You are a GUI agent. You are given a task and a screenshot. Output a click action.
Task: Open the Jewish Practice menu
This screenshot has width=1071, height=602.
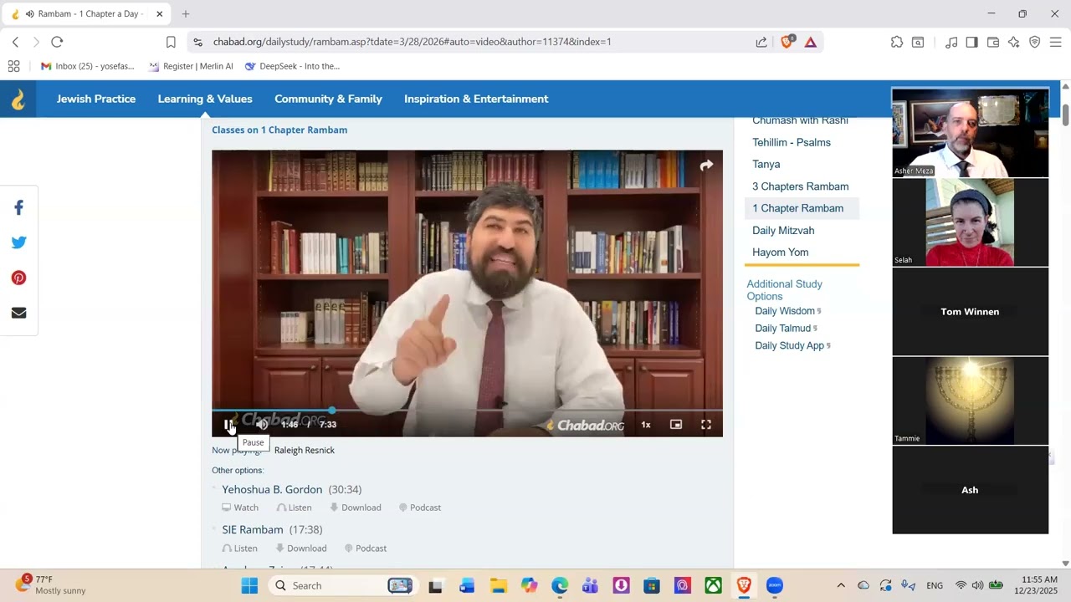tap(96, 99)
